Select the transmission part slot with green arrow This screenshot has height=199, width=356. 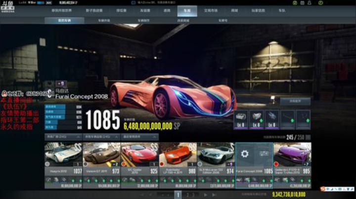click(256, 120)
